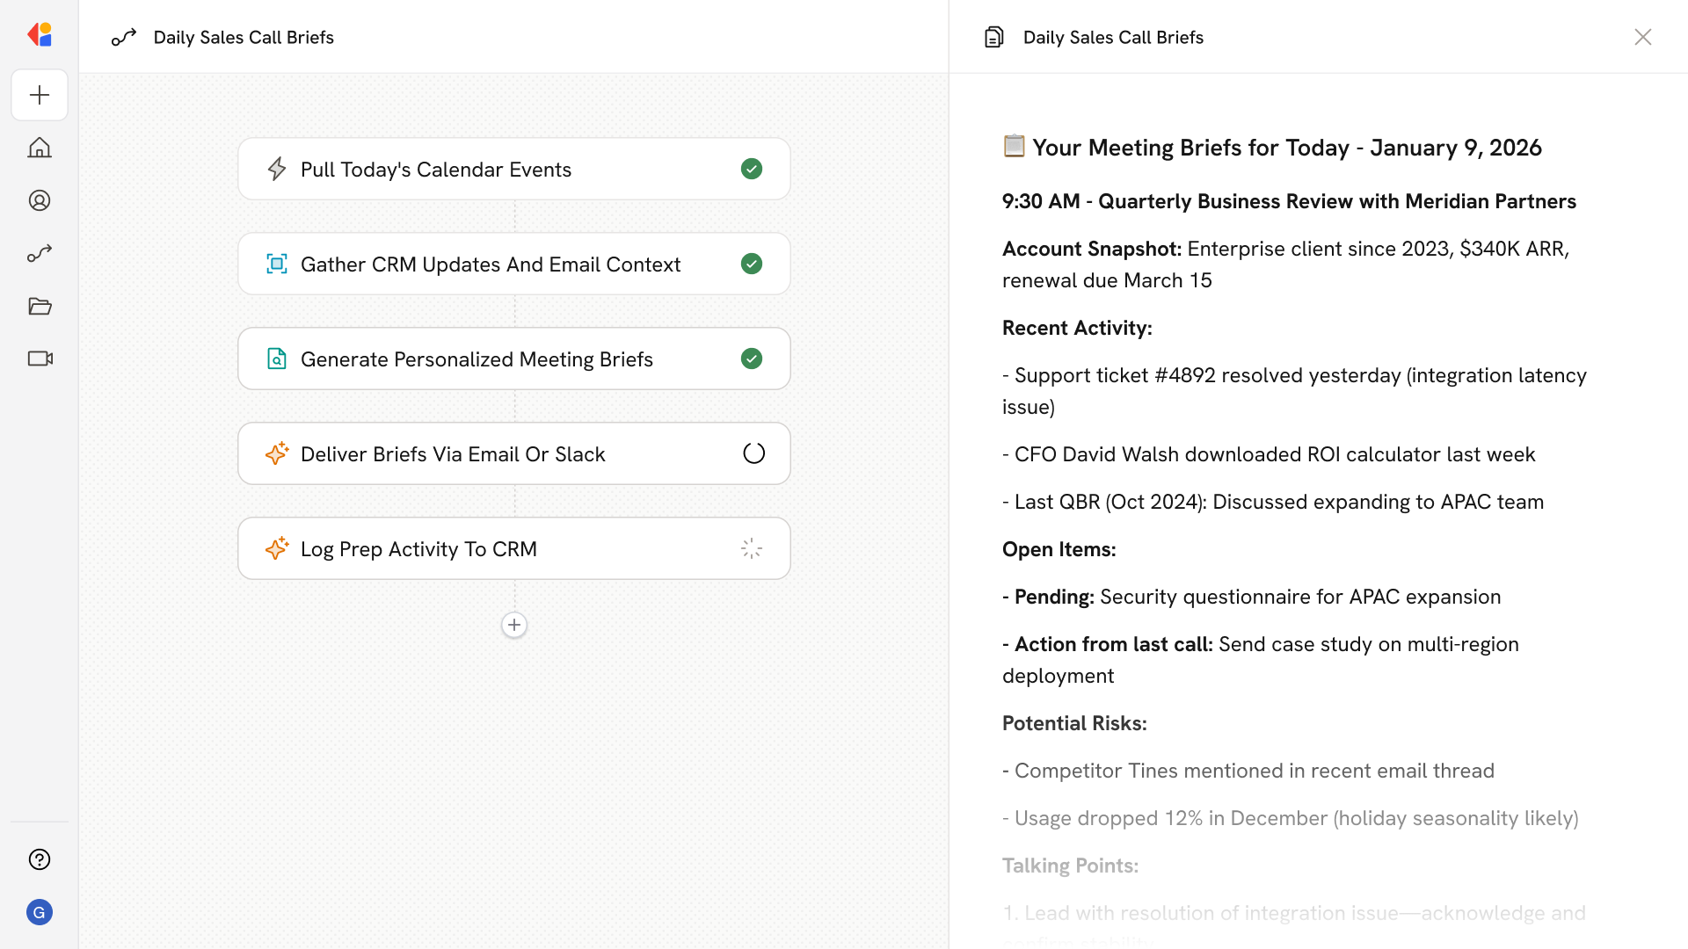This screenshot has width=1688, height=949.
Task: Click the Log Prep Activity To CRM loading spinner
Action: pos(751,547)
